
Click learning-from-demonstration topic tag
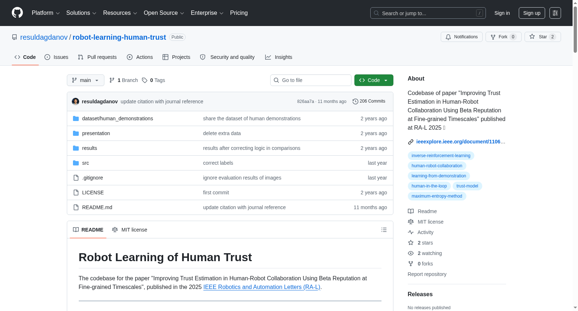(439, 176)
